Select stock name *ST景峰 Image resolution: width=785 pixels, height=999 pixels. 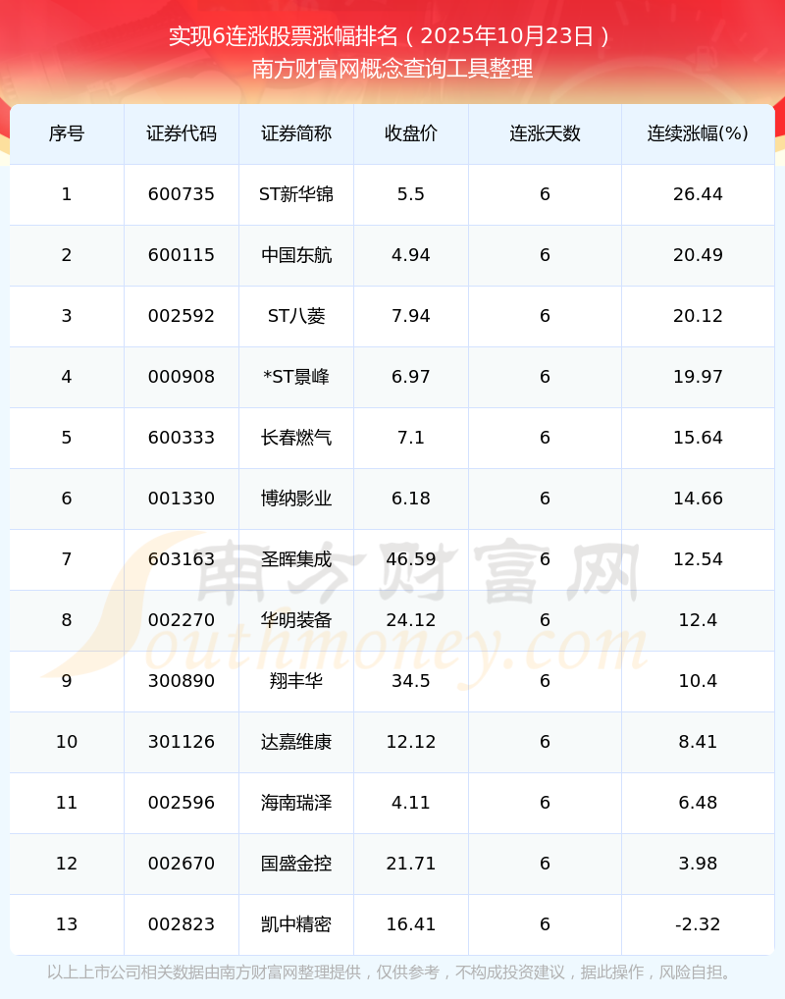click(x=296, y=377)
